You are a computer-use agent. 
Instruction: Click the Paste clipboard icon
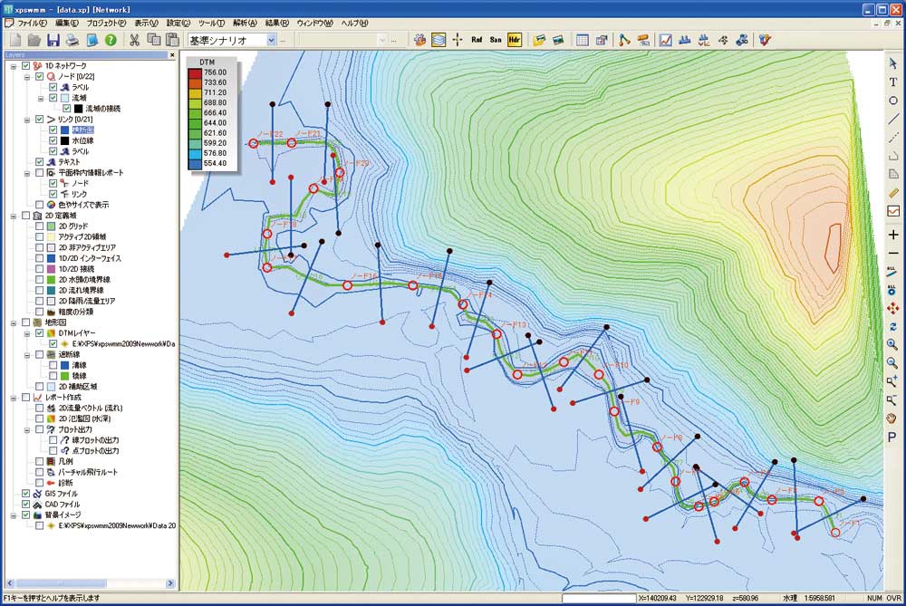[x=172, y=40]
